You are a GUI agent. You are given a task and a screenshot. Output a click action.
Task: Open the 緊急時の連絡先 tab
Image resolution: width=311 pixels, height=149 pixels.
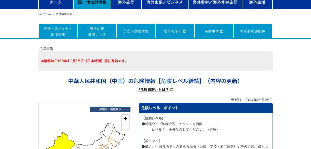[253, 31]
